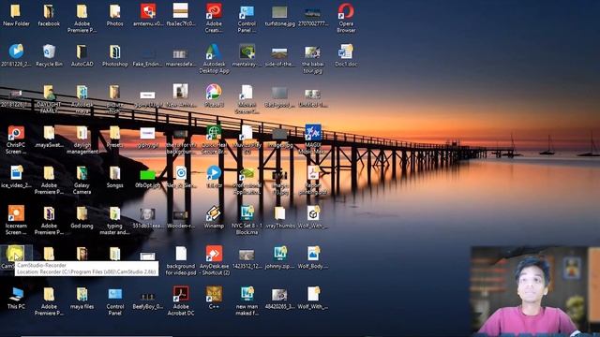This screenshot has height=337, width=600.
Task: Select the green 0fbOpt.jpg image
Action: (x=148, y=177)
